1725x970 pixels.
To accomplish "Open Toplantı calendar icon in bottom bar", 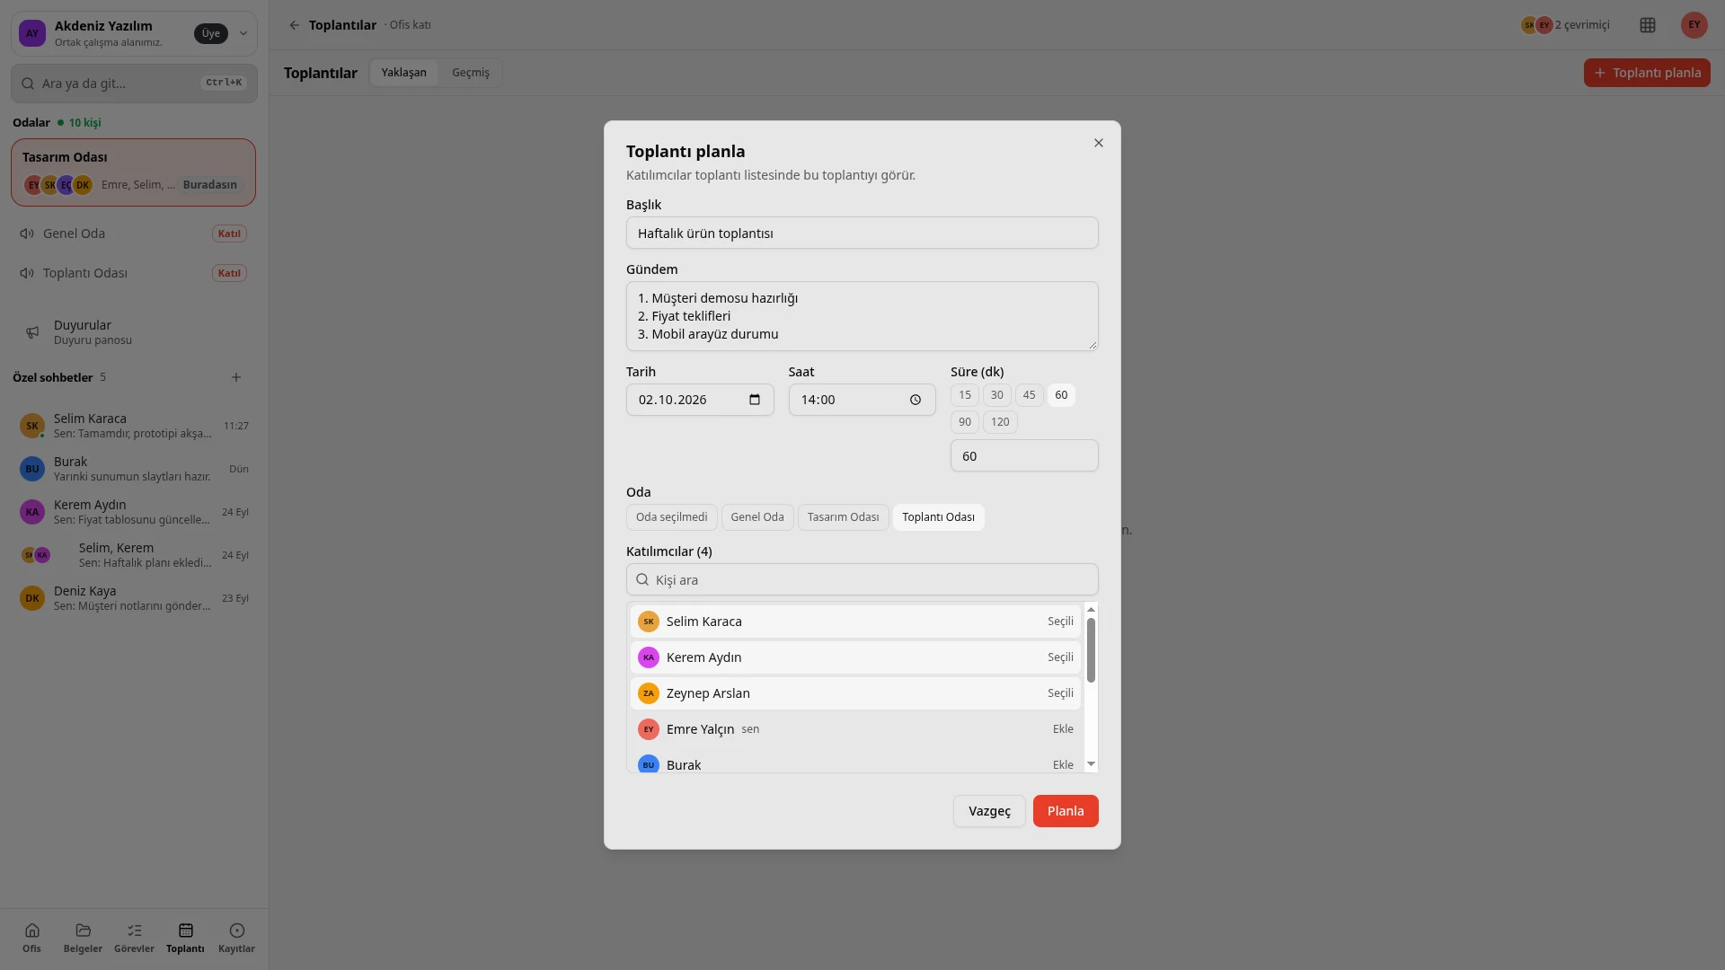I will coord(185,937).
